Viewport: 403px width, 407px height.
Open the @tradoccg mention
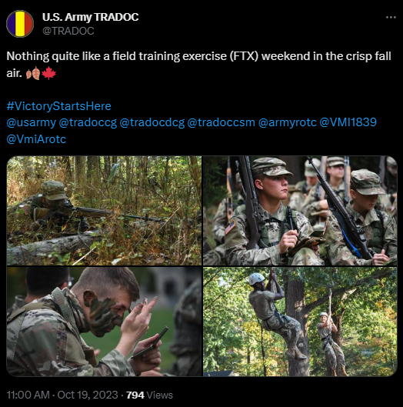(88, 122)
